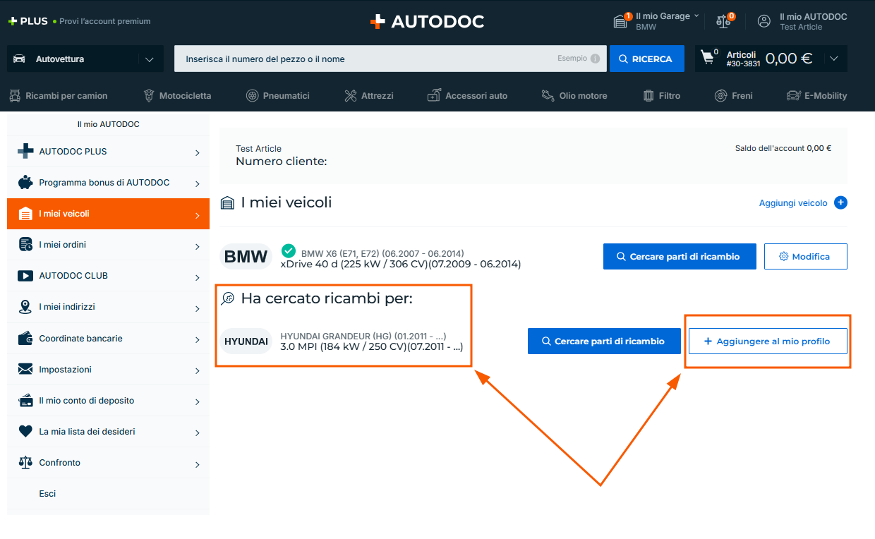Click Modifica button for BMW X6

click(x=805, y=257)
